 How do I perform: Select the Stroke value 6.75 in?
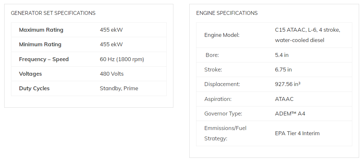pyautogui.click(x=283, y=70)
